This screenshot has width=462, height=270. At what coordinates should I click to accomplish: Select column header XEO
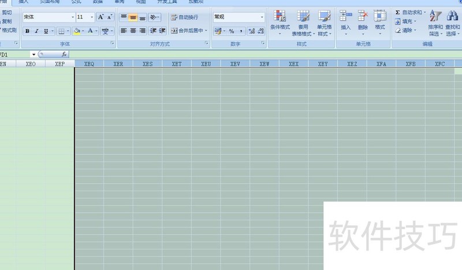point(31,64)
